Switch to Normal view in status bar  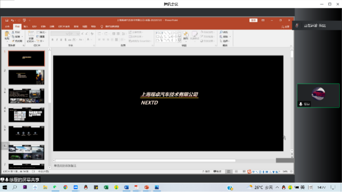tap(229, 172)
